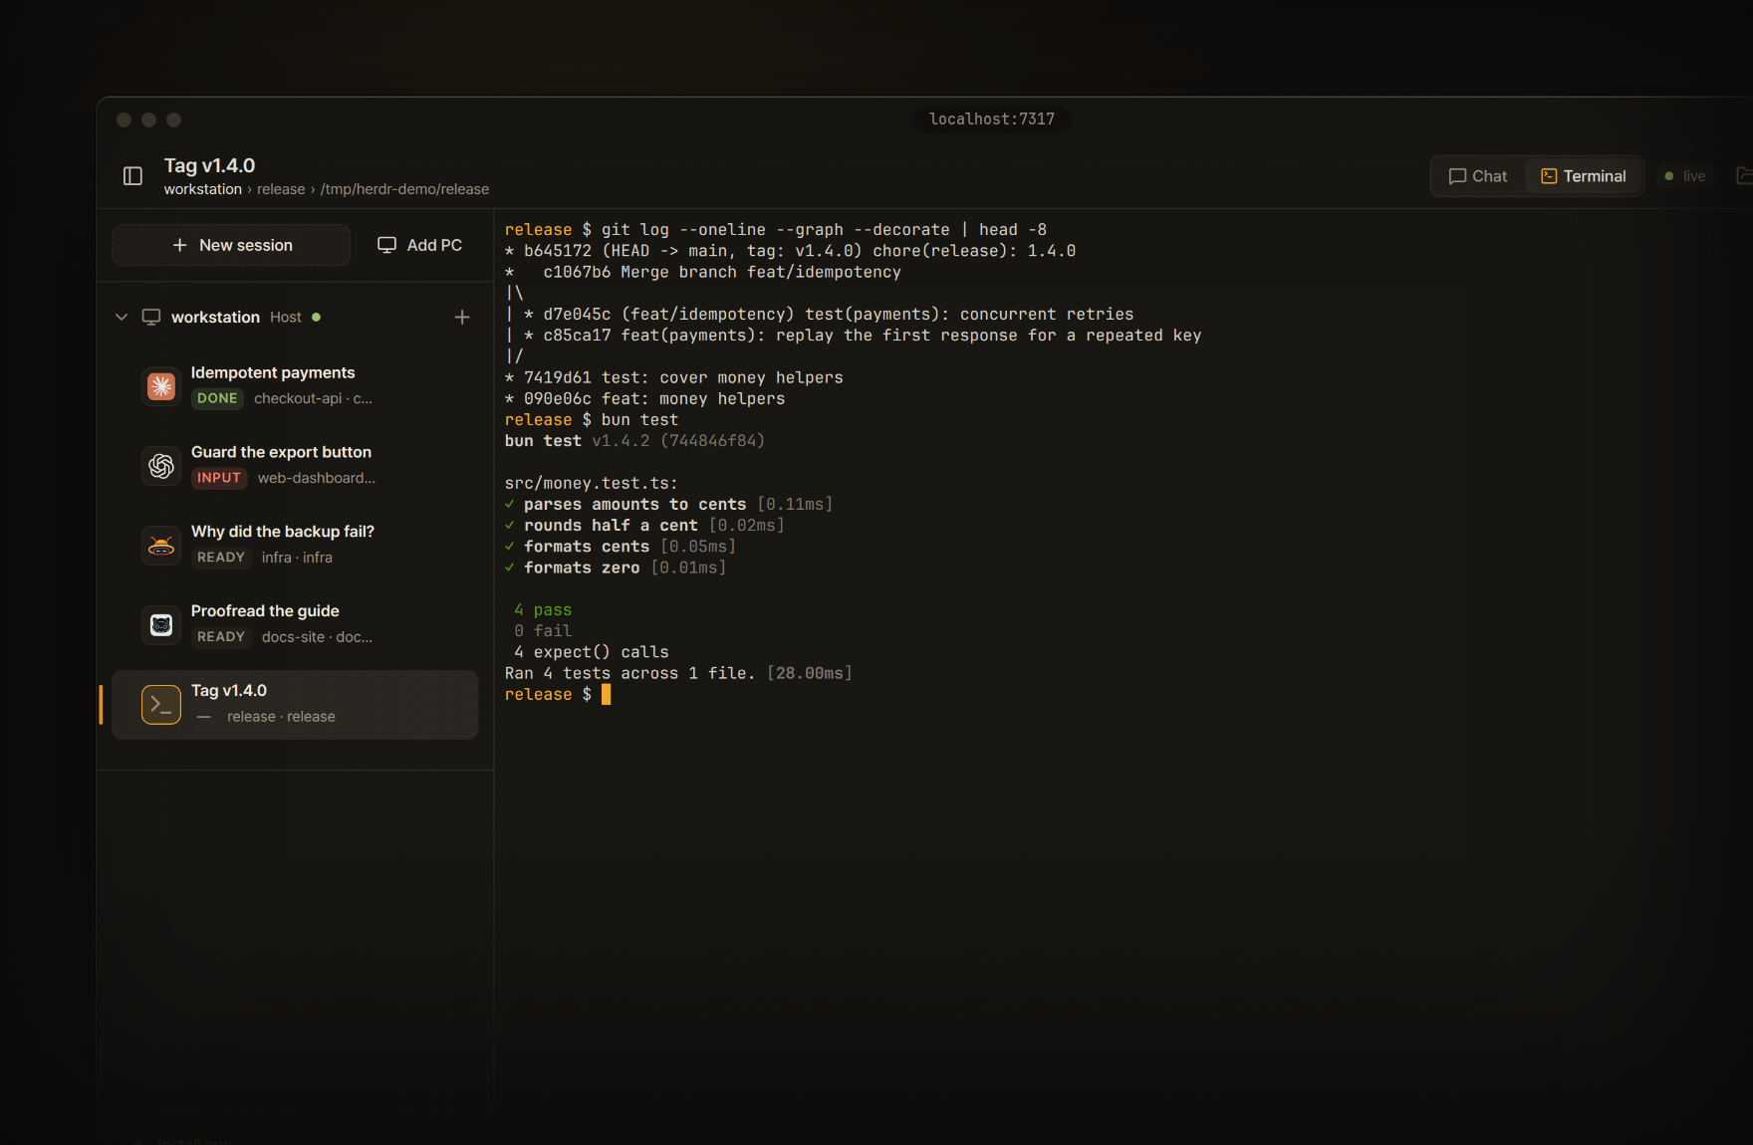This screenshot has height=1145, width=1753.
Task: Click the DONE status badge
Action: pos(217,398)
